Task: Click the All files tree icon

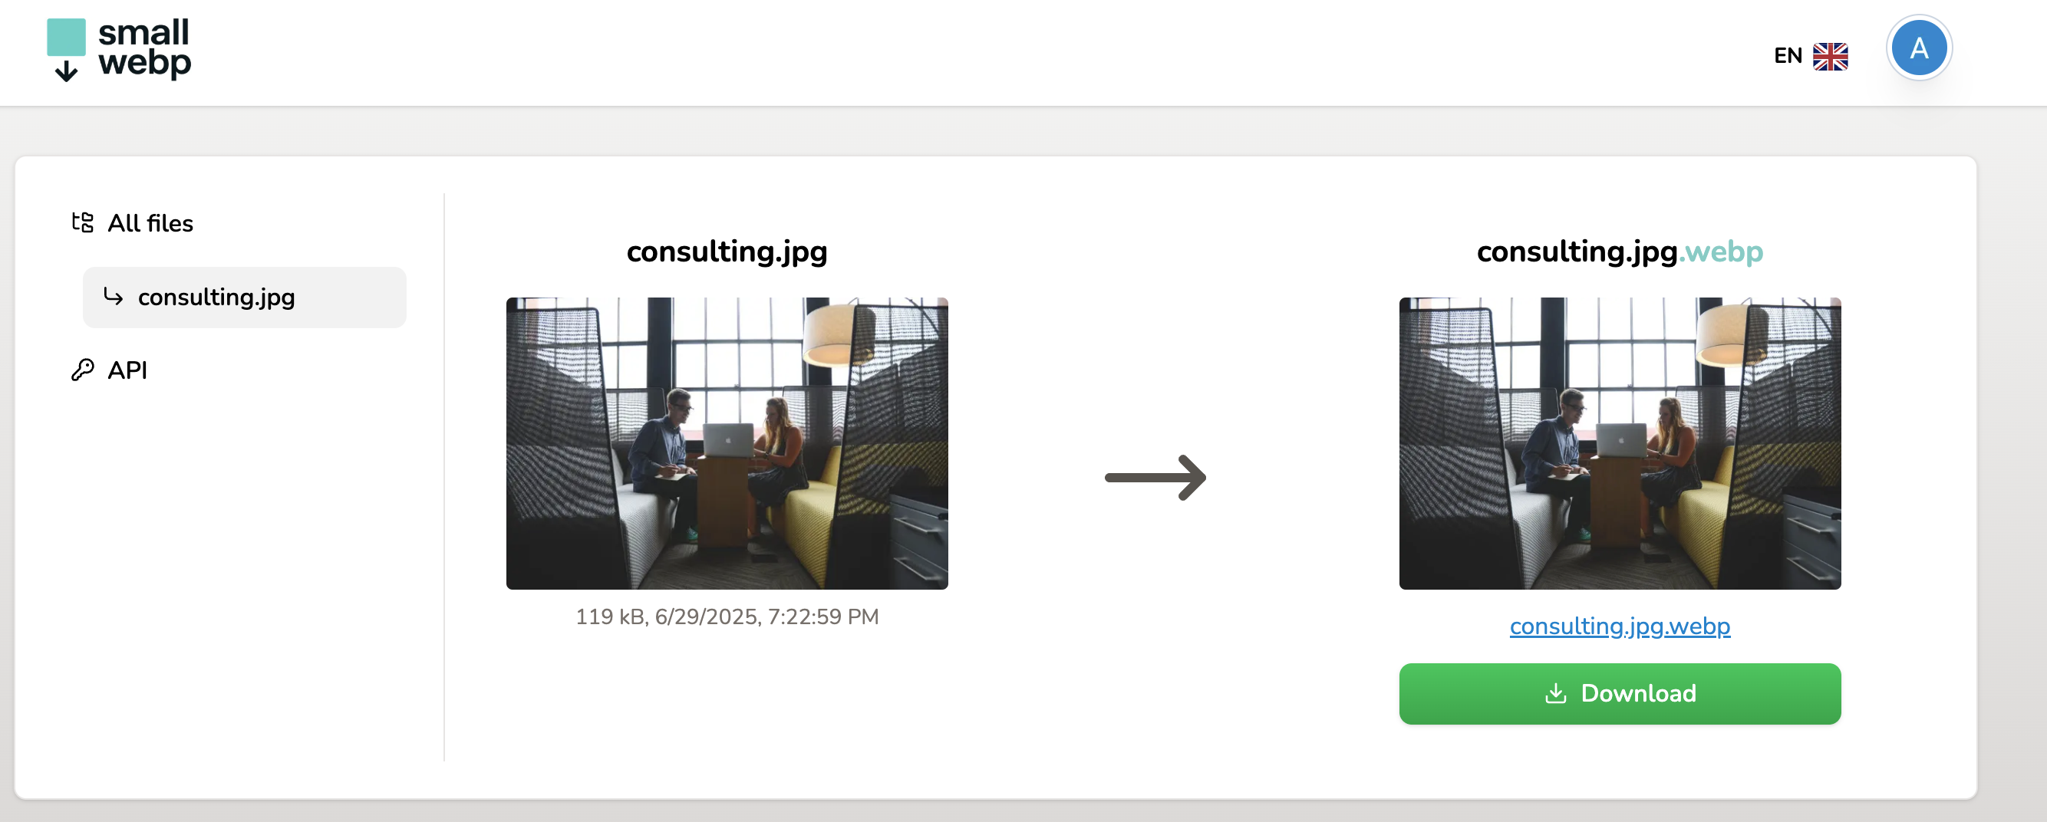Action: click(83, 222)
